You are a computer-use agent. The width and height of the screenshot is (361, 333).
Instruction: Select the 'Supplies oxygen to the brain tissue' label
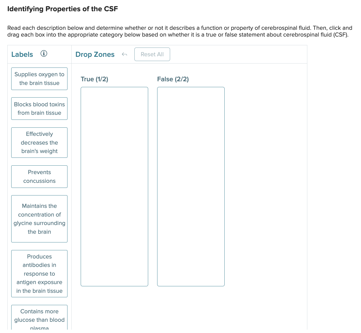(x=39, y=79)
